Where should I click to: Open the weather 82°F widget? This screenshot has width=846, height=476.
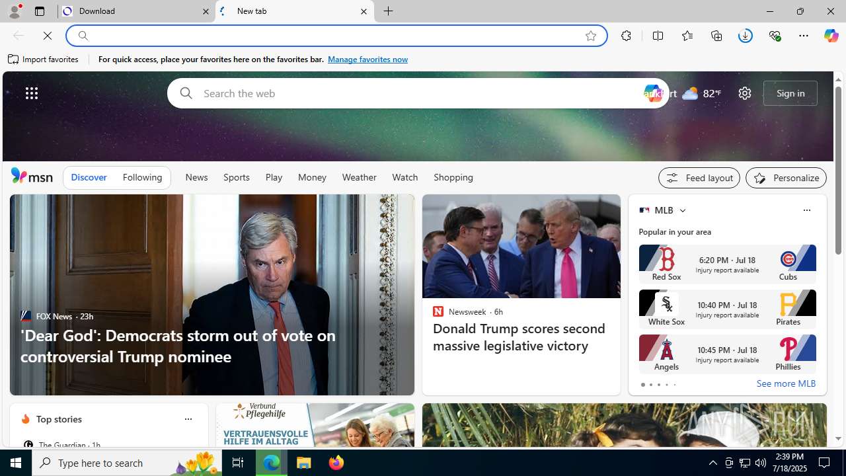pos(702,93)
